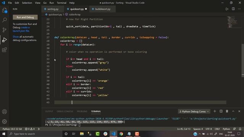244x137 pixels.
Task: Open the Search view in activity bar
Action: [4, 20]
